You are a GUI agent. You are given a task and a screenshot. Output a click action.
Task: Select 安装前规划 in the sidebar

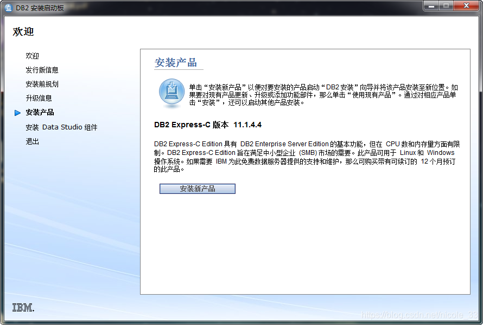[42, 84]
